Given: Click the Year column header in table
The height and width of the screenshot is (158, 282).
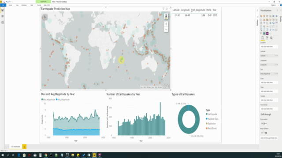Looking at the screenshot, I should (x=215, y=10).
